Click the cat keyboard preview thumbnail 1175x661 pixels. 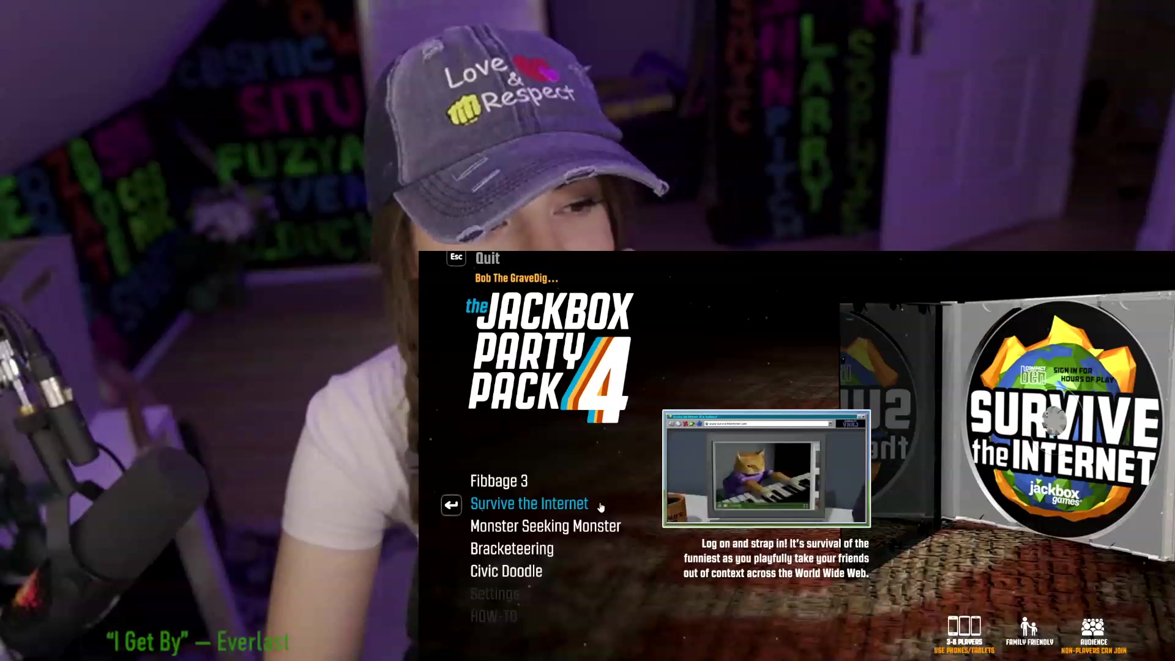point(766,469)
